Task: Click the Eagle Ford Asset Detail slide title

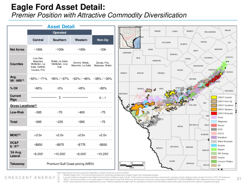Action: pyautogui.click(x=58, y=7)
